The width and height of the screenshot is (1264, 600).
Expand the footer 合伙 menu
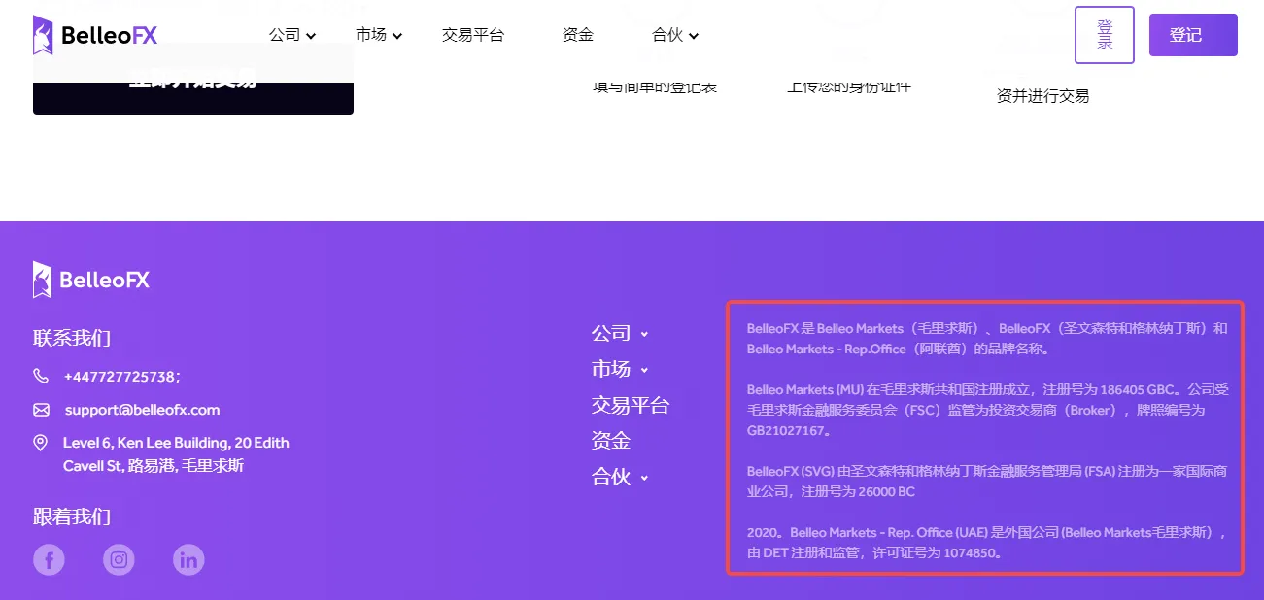click(x=620, y=477)
